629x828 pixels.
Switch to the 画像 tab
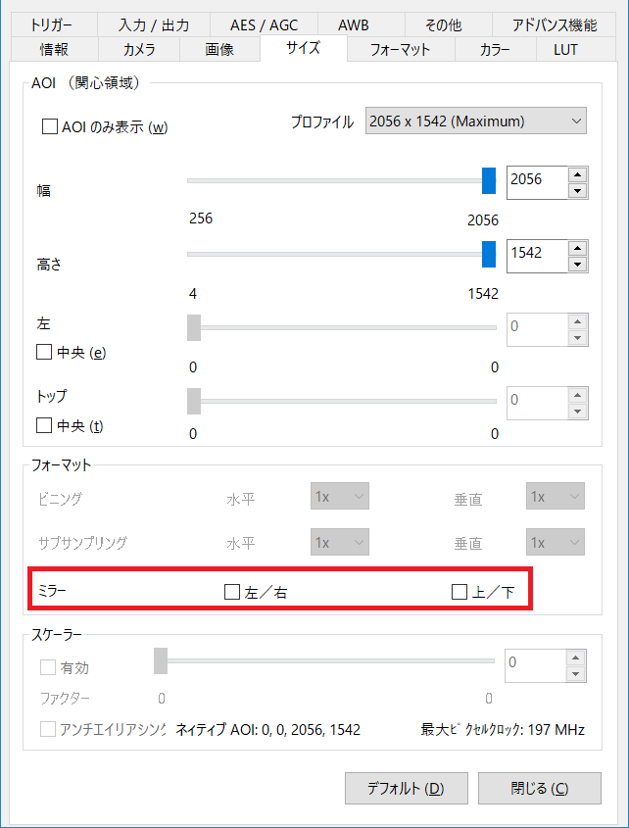[x=219, y=50]
